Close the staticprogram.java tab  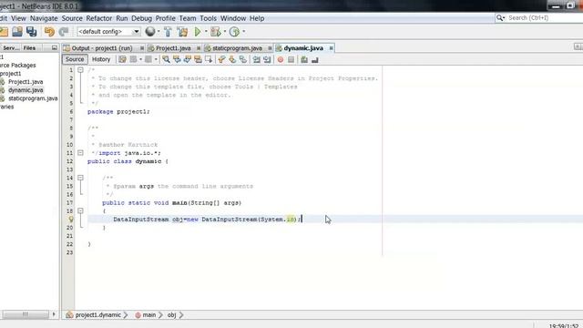(x=270, y=48)
